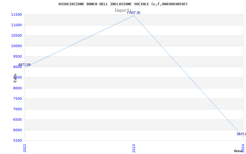Click the 11500 y-axis tick label
Viewport: 246px width, 154px height.
pos(16,14)
